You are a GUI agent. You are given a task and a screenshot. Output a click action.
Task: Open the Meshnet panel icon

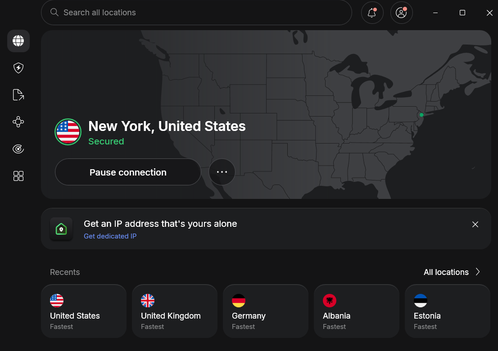click(18, 121)
